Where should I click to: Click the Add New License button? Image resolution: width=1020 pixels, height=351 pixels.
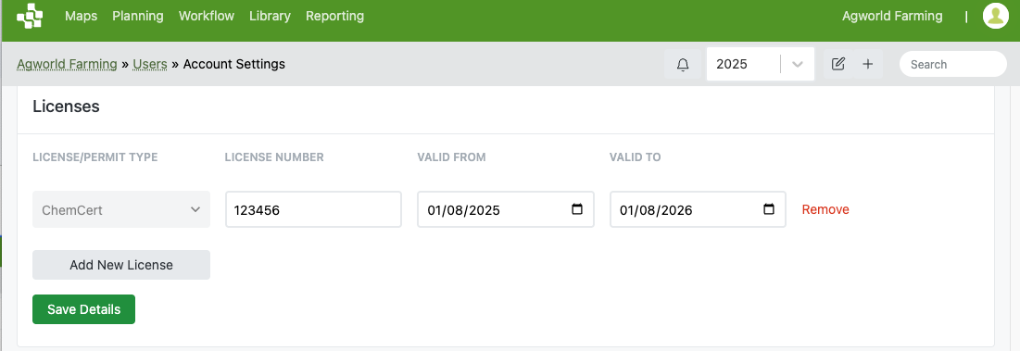(121, 265)
